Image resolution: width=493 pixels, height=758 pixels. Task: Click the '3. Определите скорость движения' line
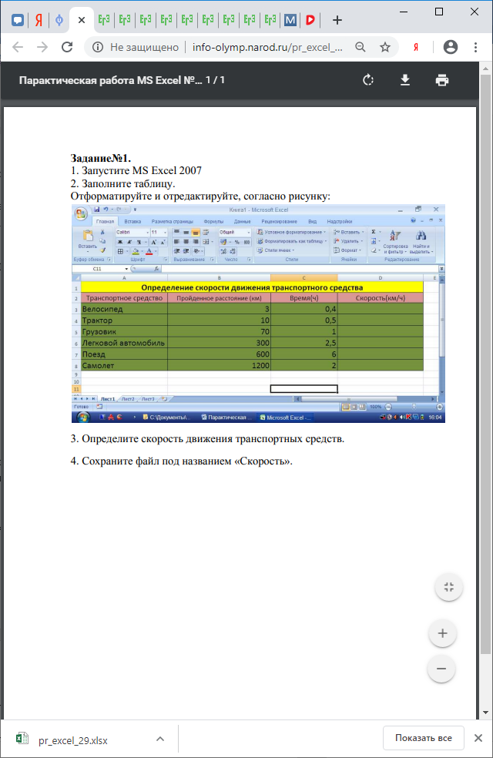207,439
